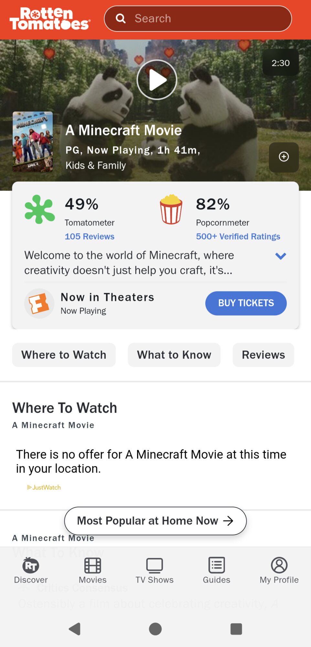This screenshot has height=647, width=311.
Task: Open 500+ Verified Ratings link
Action: tap(238, 236)
